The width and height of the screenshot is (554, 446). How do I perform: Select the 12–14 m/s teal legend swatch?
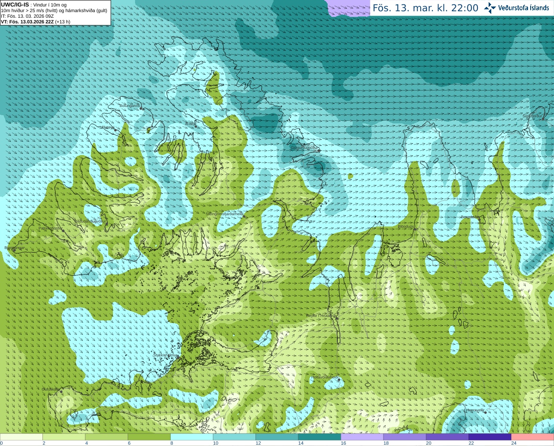pyautogui.click(x=277, y=437)
